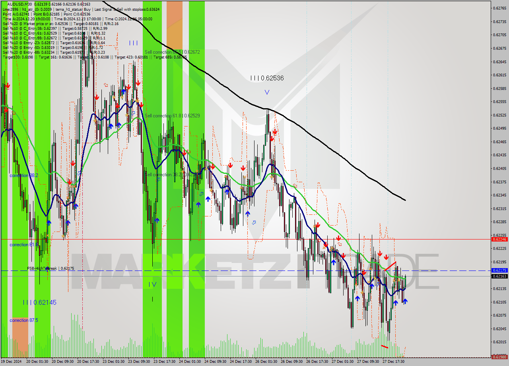Image resolution: width=509 pixels, height=366 pixels.
Task: Click 0.62675 on the price axis
Action: (499, 48)
